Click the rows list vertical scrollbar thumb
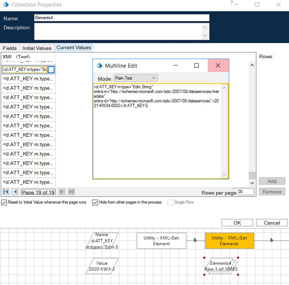This screenshot has width=289, height=285. [x=252, y=175]
